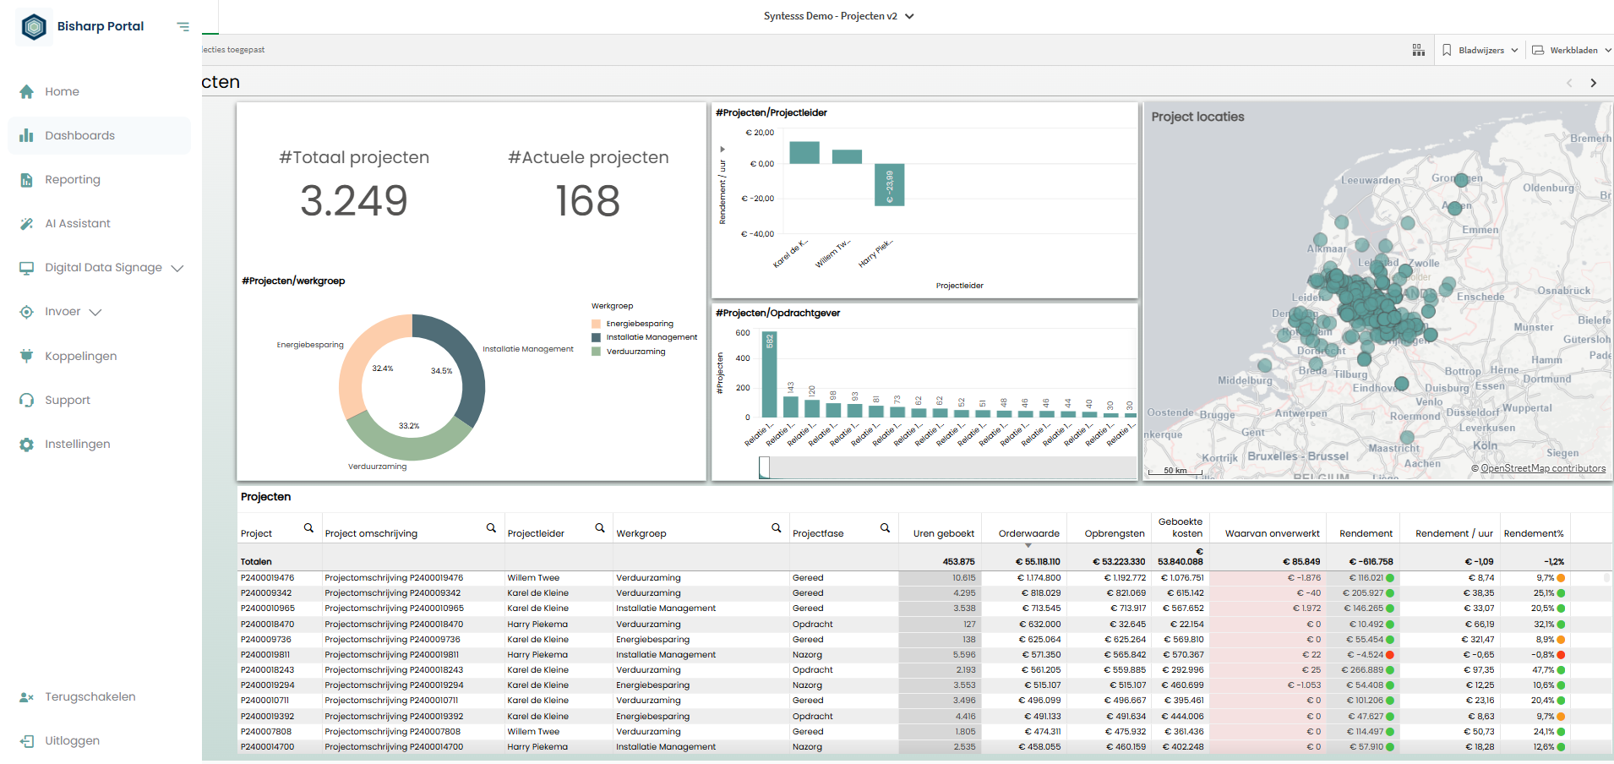Click the Bisharp Portal logo
The width and height of the screenshot is (1614, 764).
point(34,27)
